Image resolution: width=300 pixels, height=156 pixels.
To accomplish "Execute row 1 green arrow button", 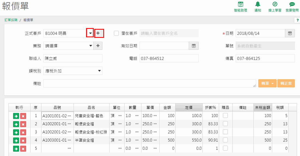I will [x=16, y=116].
